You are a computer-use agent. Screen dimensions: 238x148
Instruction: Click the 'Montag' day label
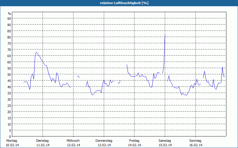click(x=12, y=141)
